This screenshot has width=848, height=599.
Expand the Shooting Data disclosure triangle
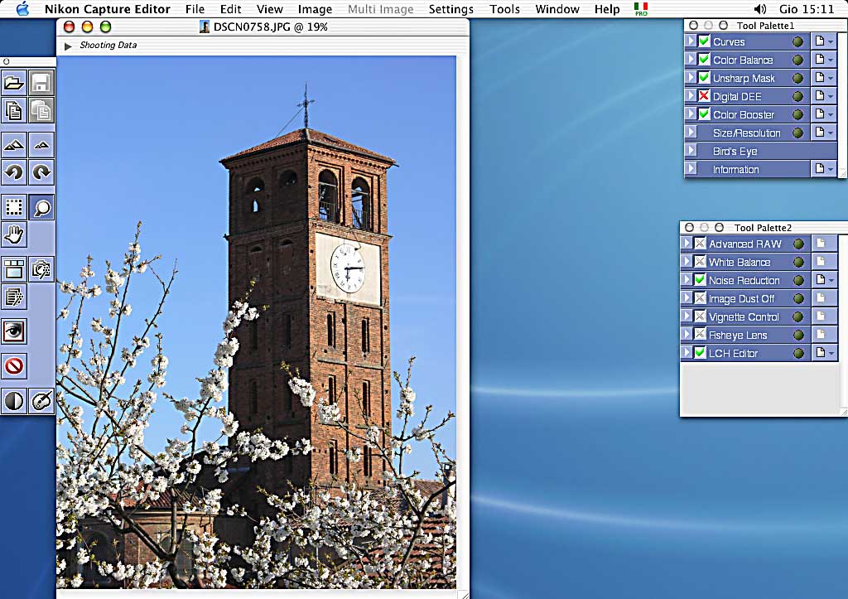pos(68,46)
